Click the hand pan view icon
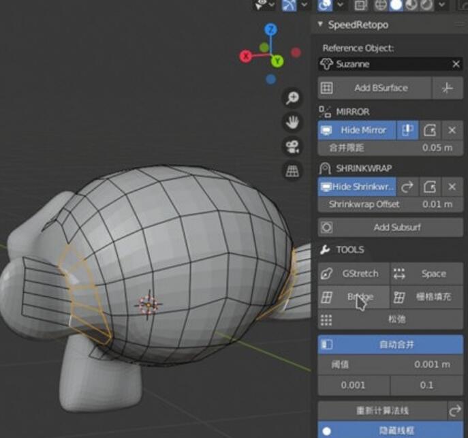 pyautogui.click(x=292, y=122)
